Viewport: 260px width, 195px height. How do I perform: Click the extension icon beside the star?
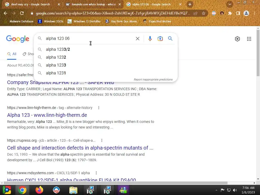(x=214, y=13)
